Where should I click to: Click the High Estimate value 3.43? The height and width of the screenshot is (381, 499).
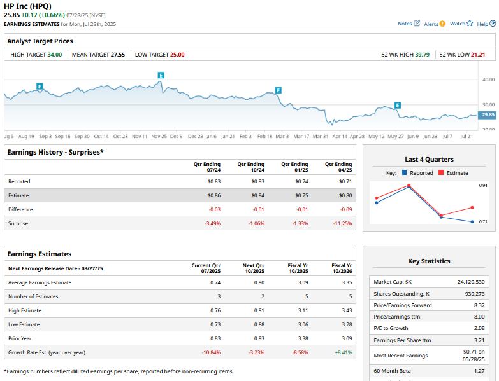[x=347, y=310]
